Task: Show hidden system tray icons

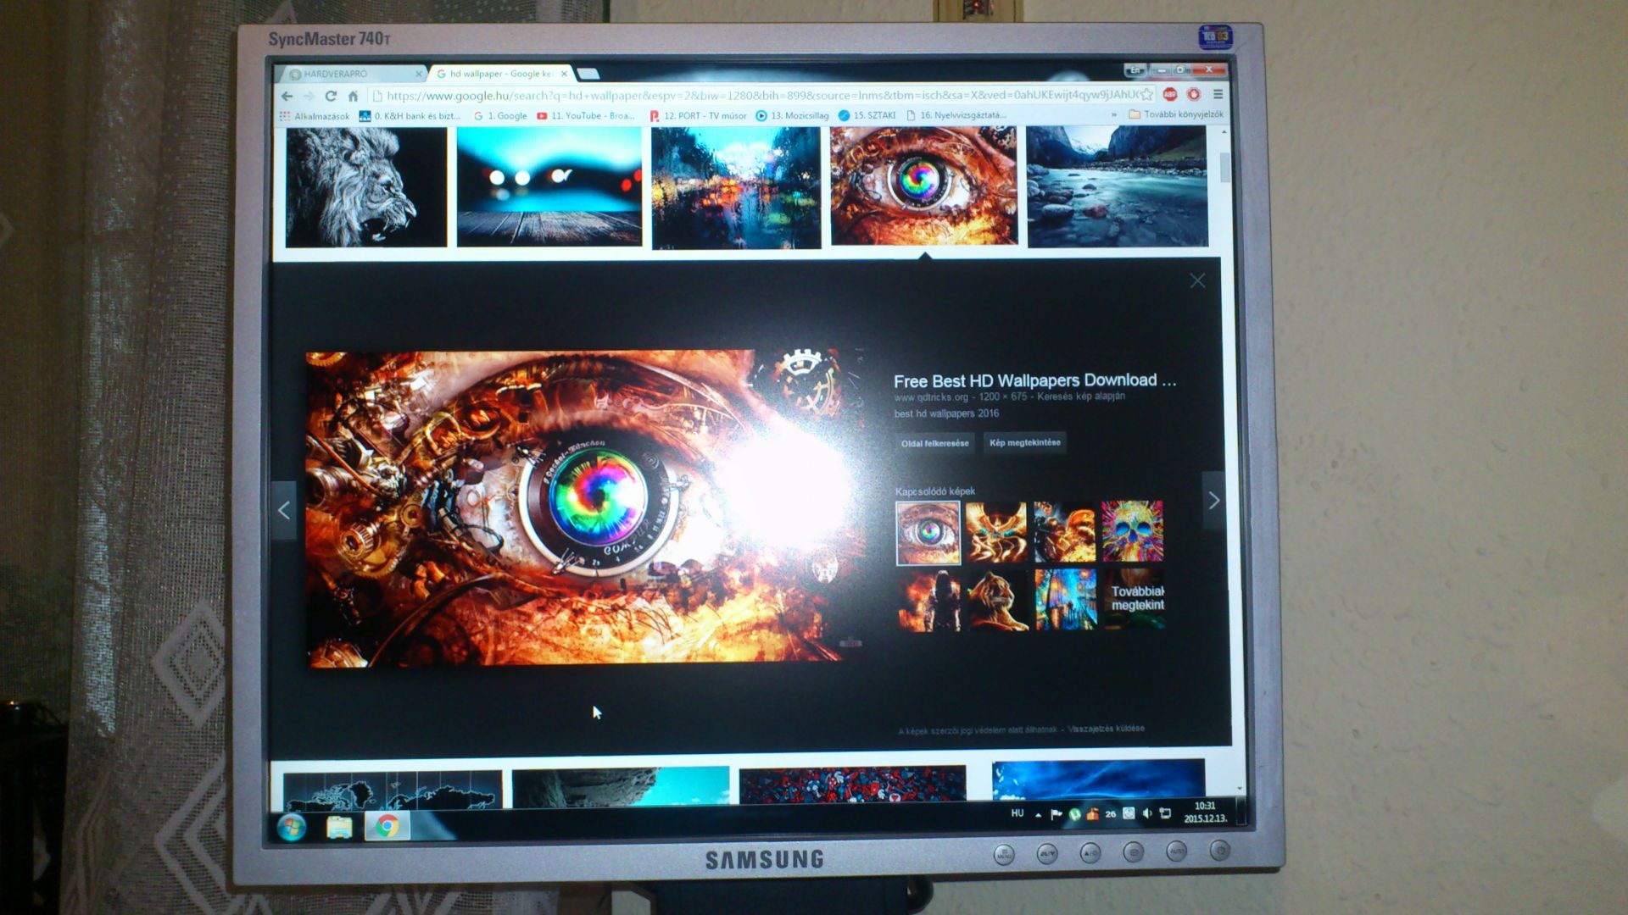Action: tap(1038, 814)
